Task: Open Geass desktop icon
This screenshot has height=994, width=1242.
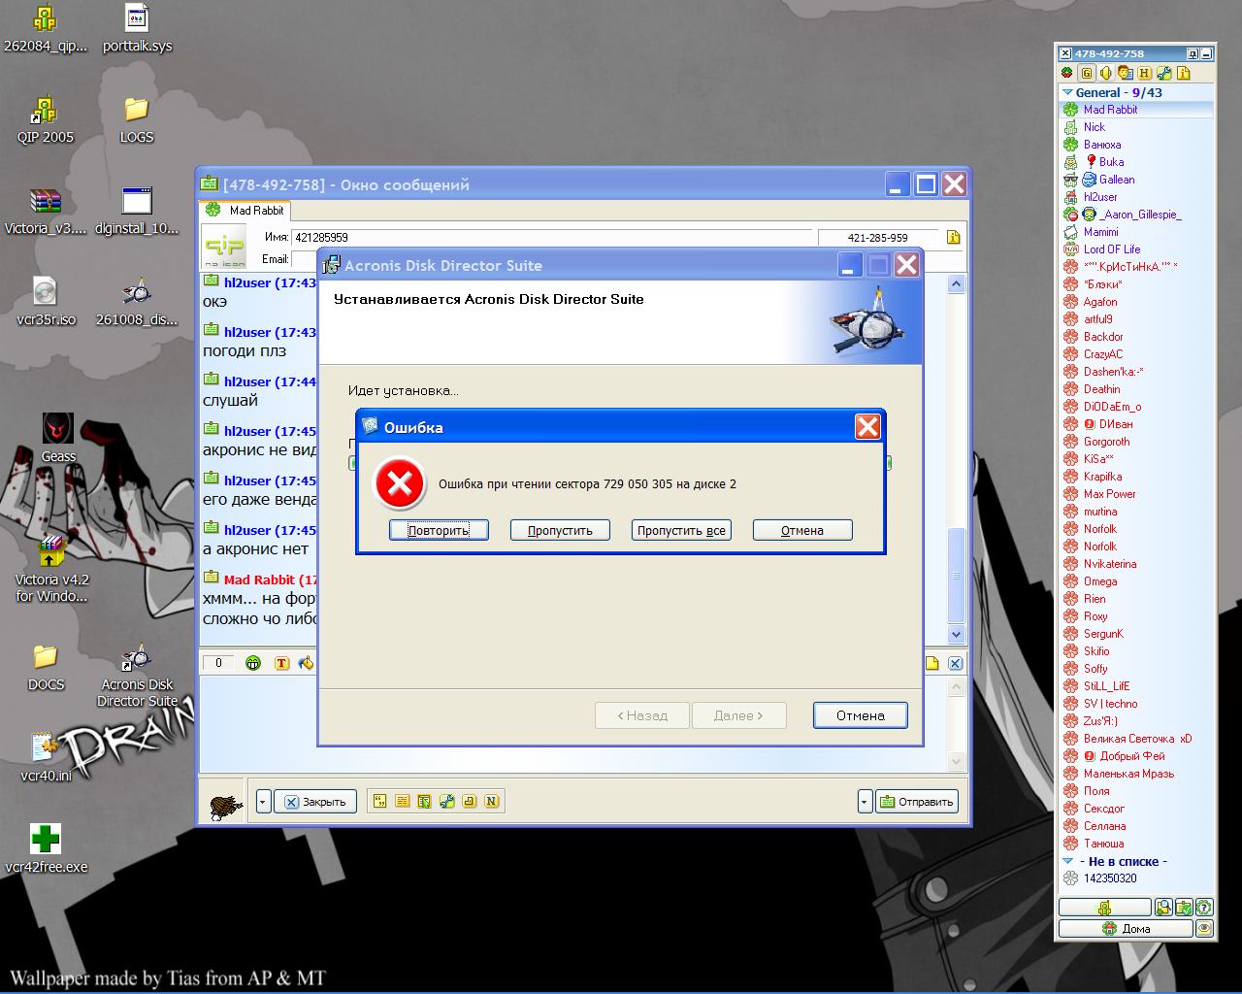Action: pyautogui.click(x=57, y=439)
